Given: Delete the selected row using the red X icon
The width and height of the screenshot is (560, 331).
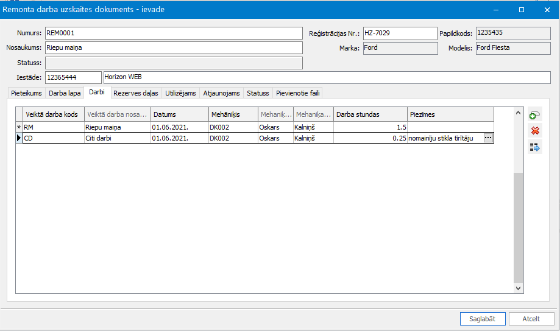Looking at the screenshot, I should coord(535,131).
